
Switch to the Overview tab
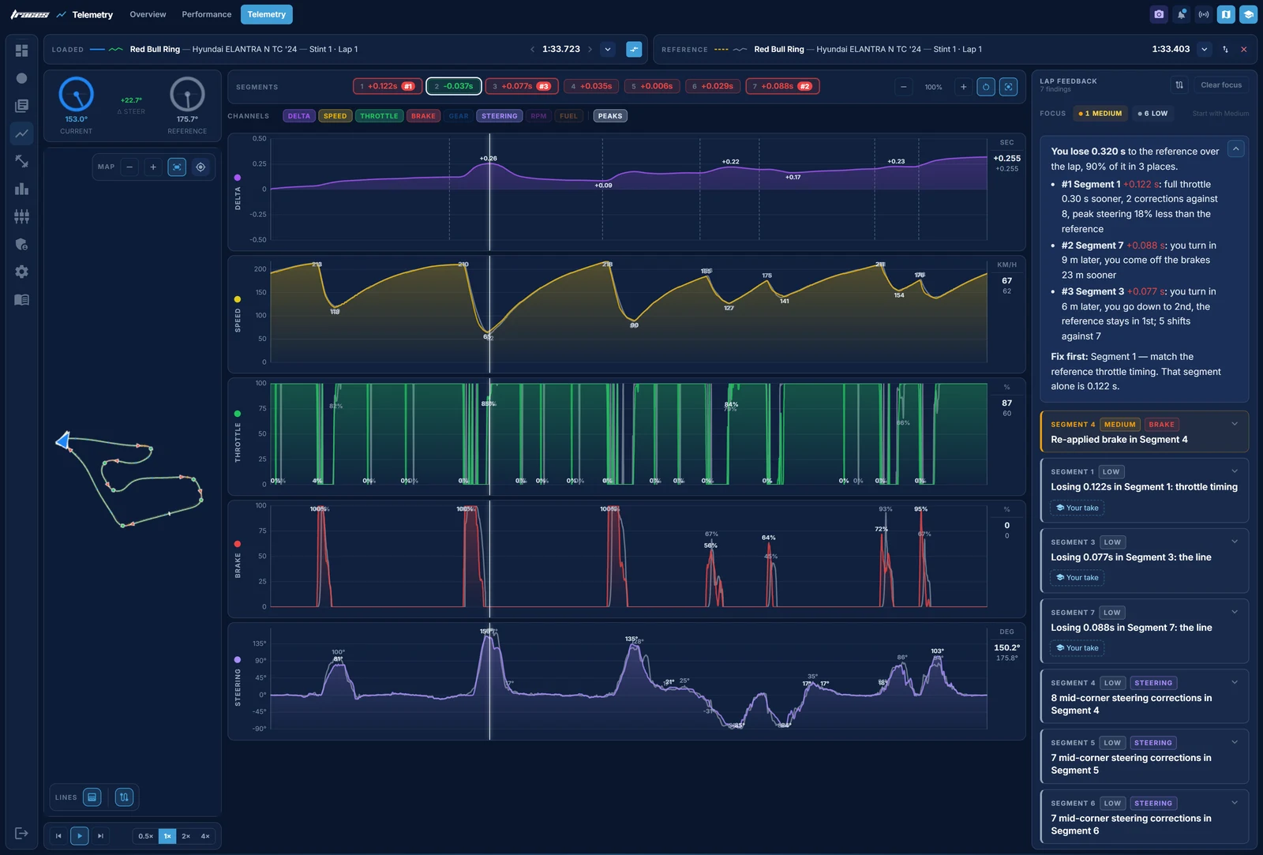point(148,14)
